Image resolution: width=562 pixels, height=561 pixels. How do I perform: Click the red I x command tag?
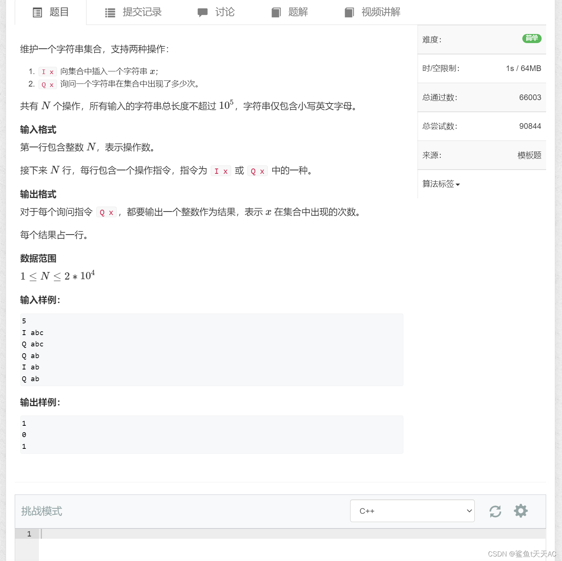tap(48, 71)
